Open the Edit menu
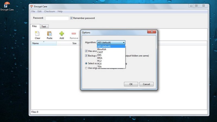Viewport: 217px width, 122px height. pyautogui.click(x=39, y=11)
